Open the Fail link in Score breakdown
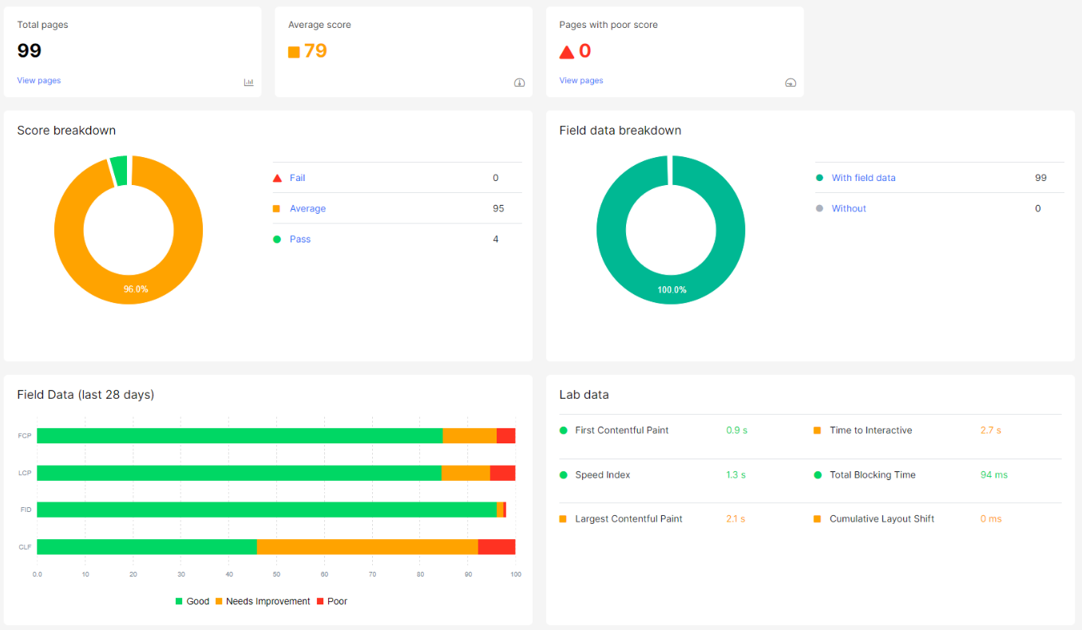1082x630 pixels. coord(297,178)
